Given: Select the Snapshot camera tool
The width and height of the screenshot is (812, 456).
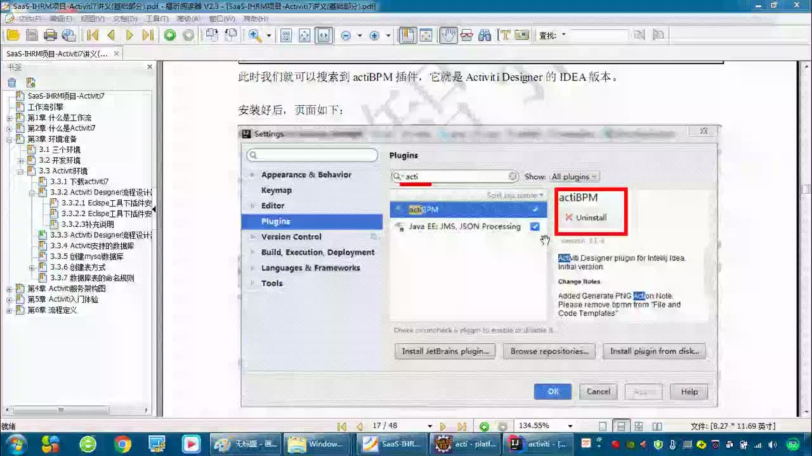Looking at the screenshot, I should (x=522, y=35).
